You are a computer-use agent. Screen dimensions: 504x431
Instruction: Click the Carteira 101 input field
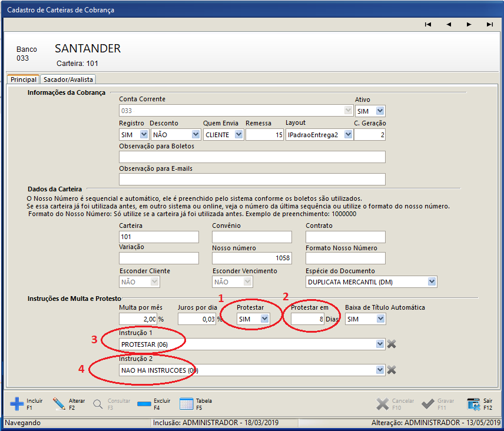[x=159, y=237]
